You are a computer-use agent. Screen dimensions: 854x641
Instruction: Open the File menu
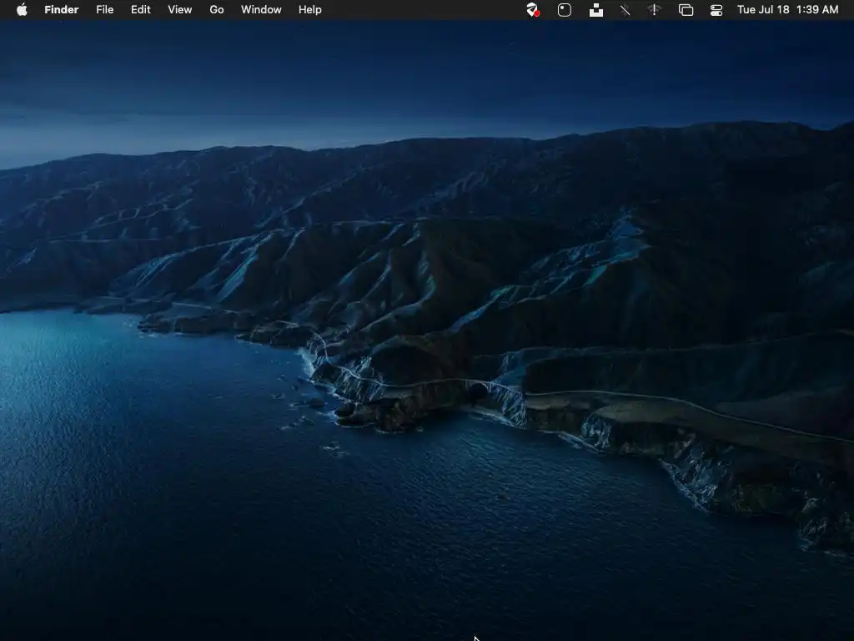coord(104,10)
